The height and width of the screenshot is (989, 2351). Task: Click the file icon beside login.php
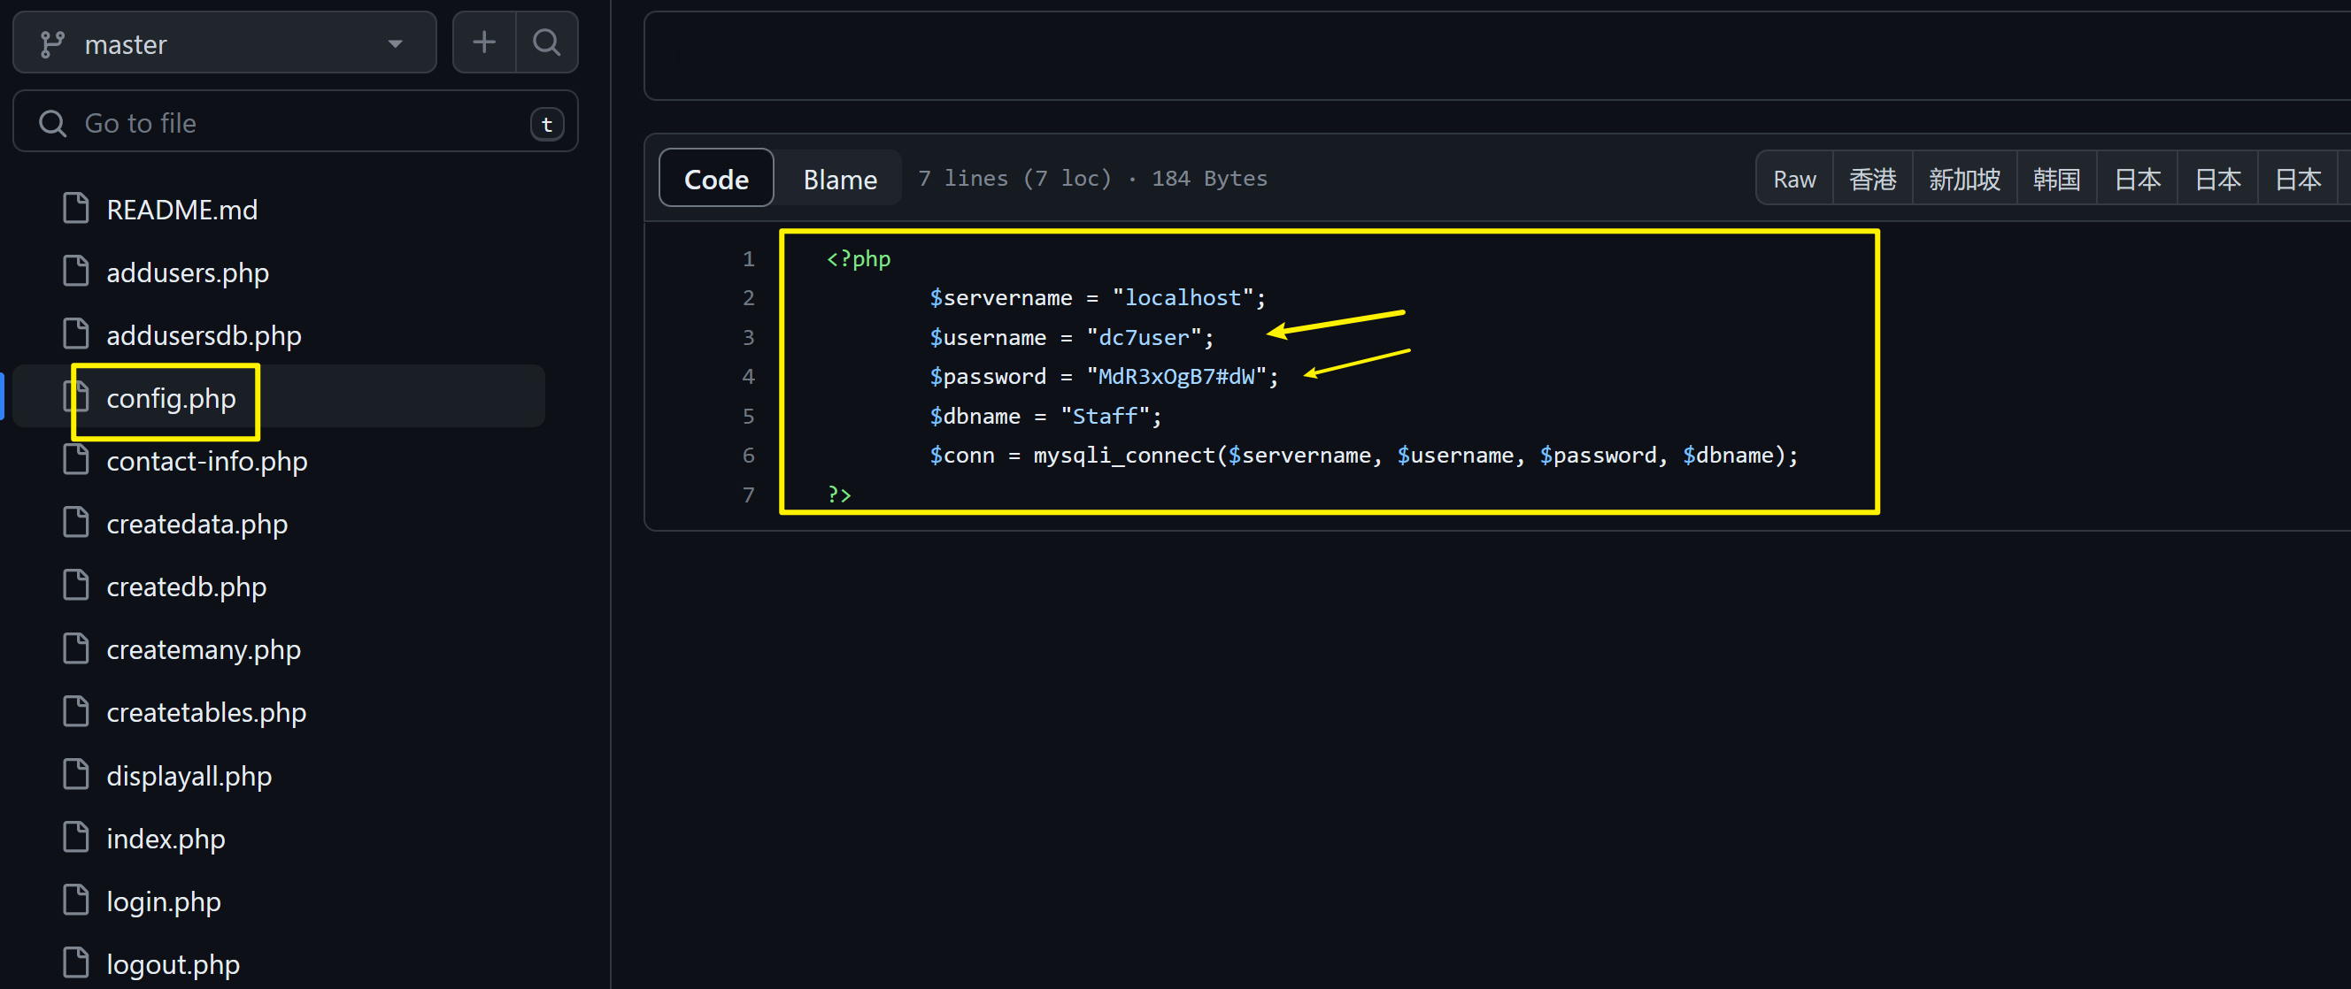(x=76, y=900)
